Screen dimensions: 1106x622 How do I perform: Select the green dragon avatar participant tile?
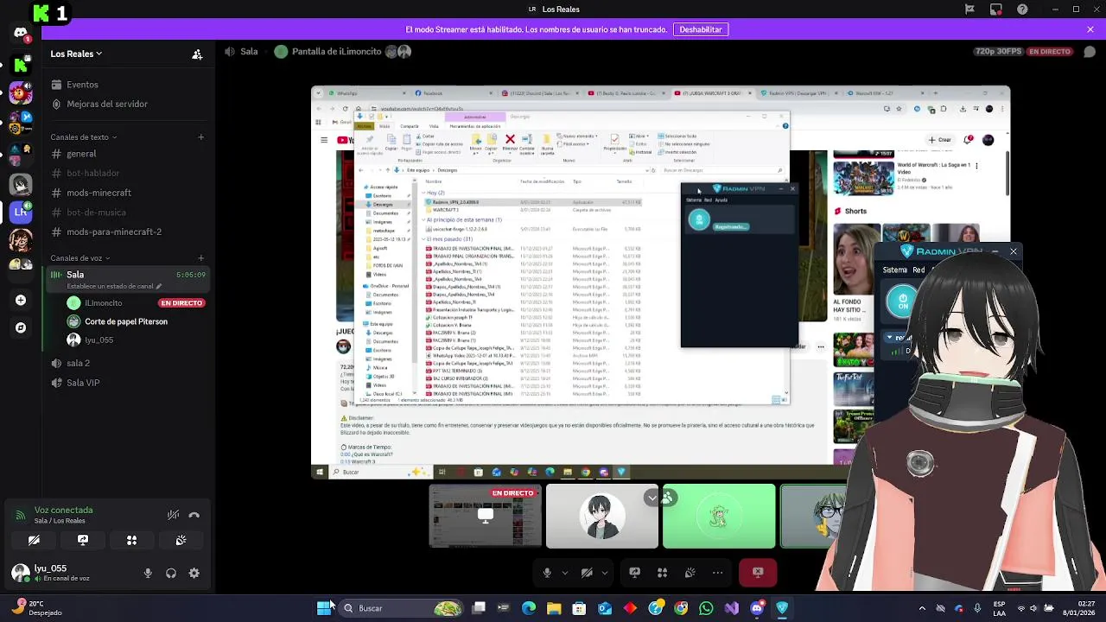(x=719, y=517)
